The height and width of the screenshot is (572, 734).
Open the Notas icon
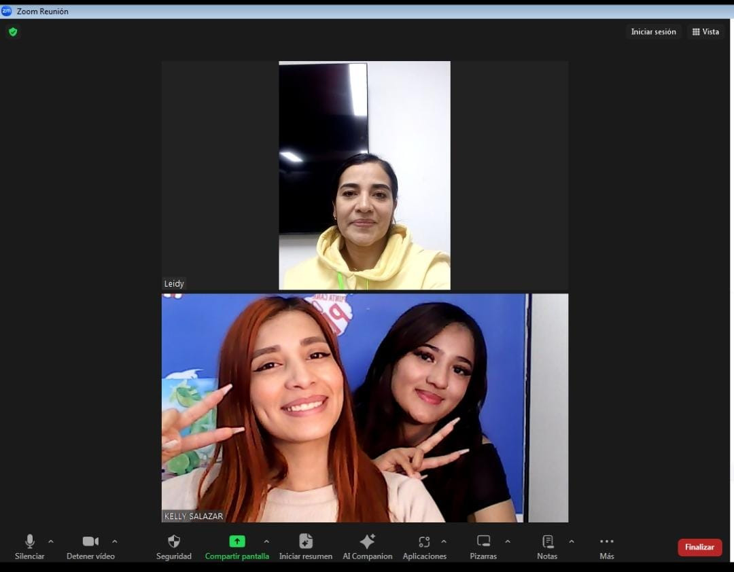[x=547, y=541]
